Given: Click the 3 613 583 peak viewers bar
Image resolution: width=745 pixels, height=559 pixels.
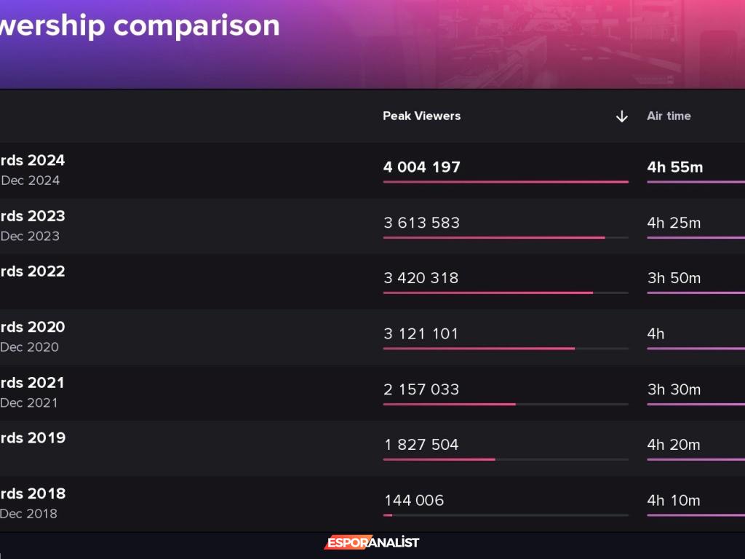Looking at the screenshot, I should pos(494,237).
